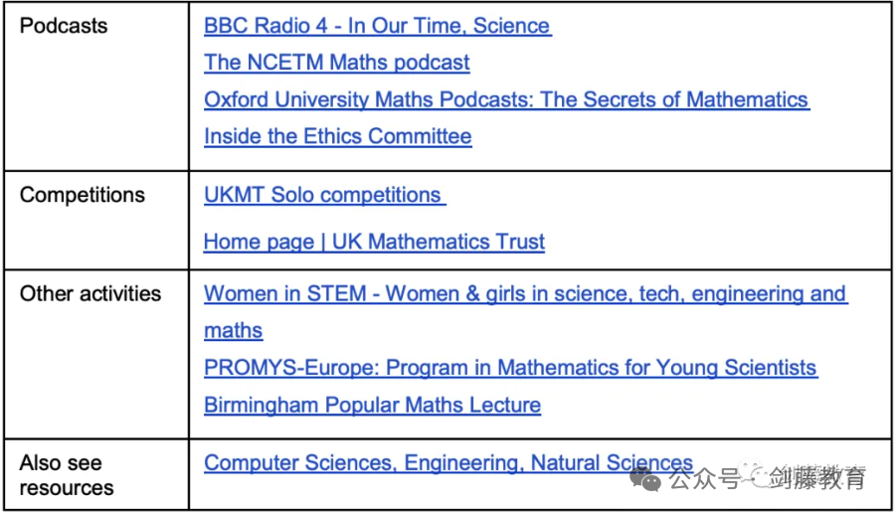Open Oxford University Maths Podcasts link
Viewport: 895px width, 514px height.
point(506,99)
